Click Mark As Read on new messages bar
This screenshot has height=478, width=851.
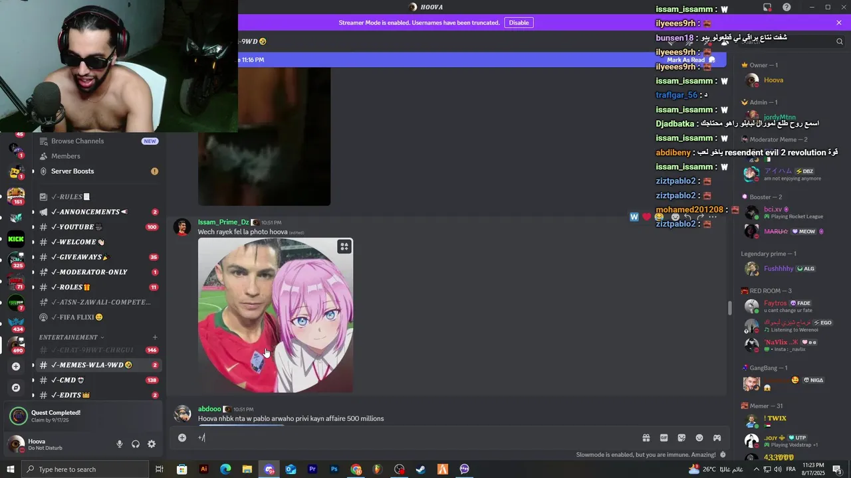(690, 60)
